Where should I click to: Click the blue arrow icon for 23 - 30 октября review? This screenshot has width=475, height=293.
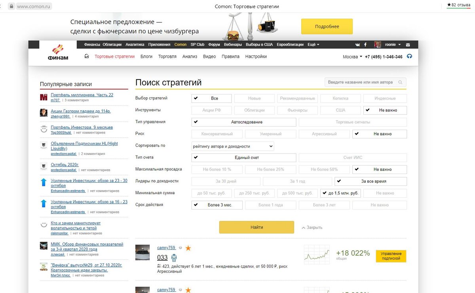[44, 182]
